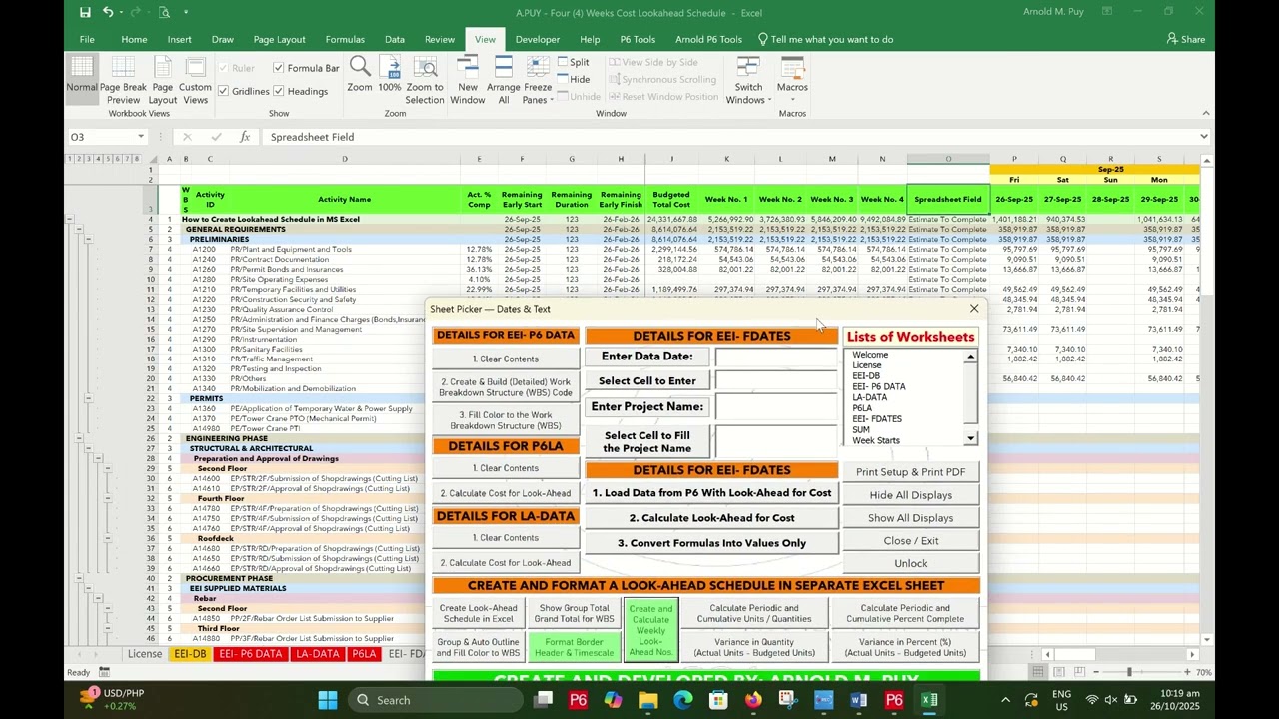Click Convert Formulas Into Values Only

point(711,543)
